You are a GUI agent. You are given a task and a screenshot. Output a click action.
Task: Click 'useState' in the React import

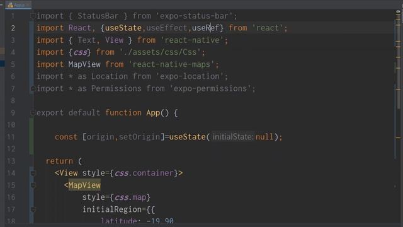coord(123,28)
